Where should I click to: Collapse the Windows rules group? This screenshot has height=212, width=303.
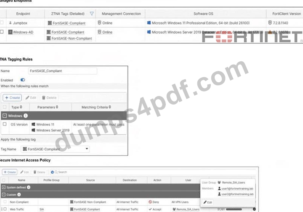coord(5,115)
